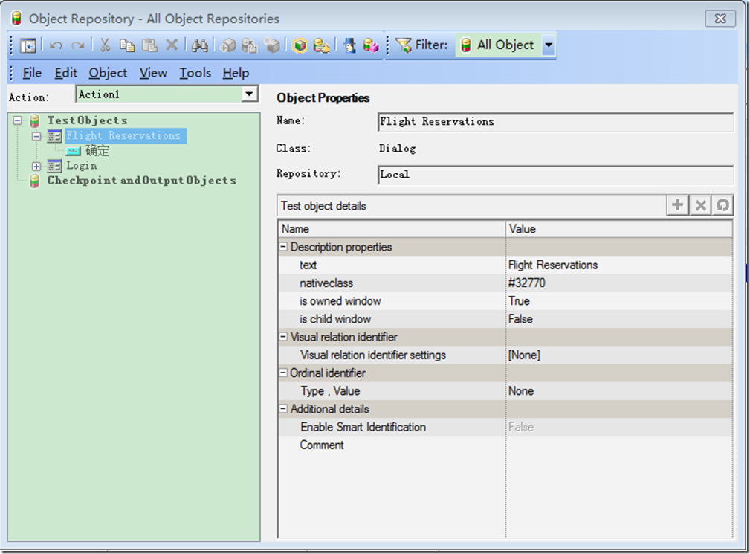The image size is (750, 554).
Task: Click the Name column header
Action: [x=392, y=229]
